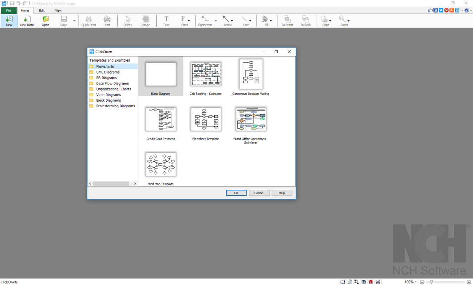Click the Open file toolbar icon
The height and width of the screenshot is (285, 473).
point(45,21)
